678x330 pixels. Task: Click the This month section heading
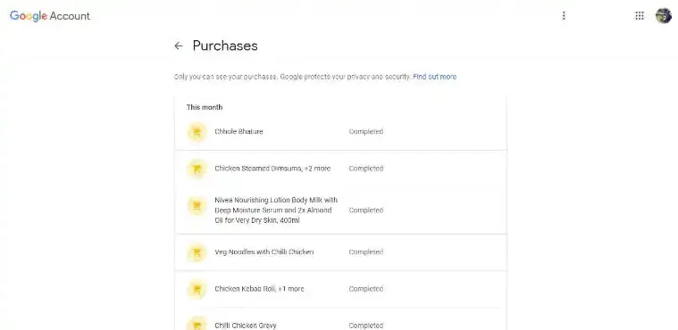[205, 107]
